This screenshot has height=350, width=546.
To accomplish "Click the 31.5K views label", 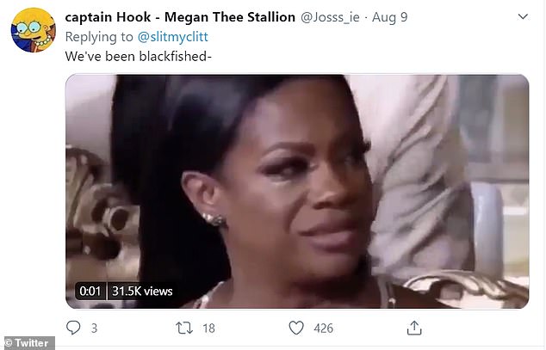I will (x=142, y=291).
